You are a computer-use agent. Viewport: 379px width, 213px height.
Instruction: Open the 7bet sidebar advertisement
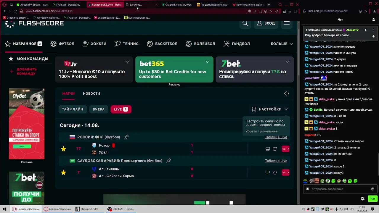coord(27,188)
